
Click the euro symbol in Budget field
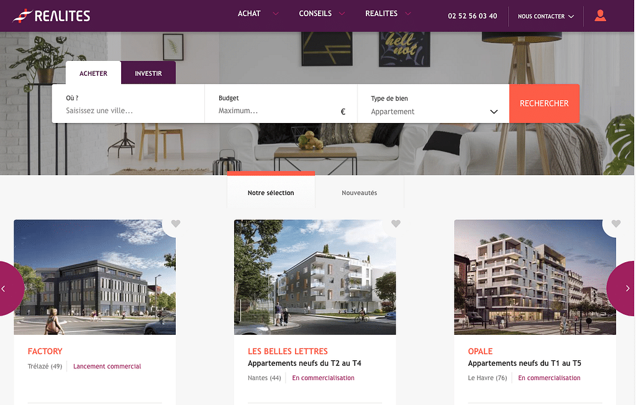[343, 112]
